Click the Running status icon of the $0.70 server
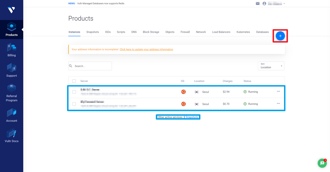The height and width of the screenshot is (172, 330). pyautogui.click(x=245, y=104)
